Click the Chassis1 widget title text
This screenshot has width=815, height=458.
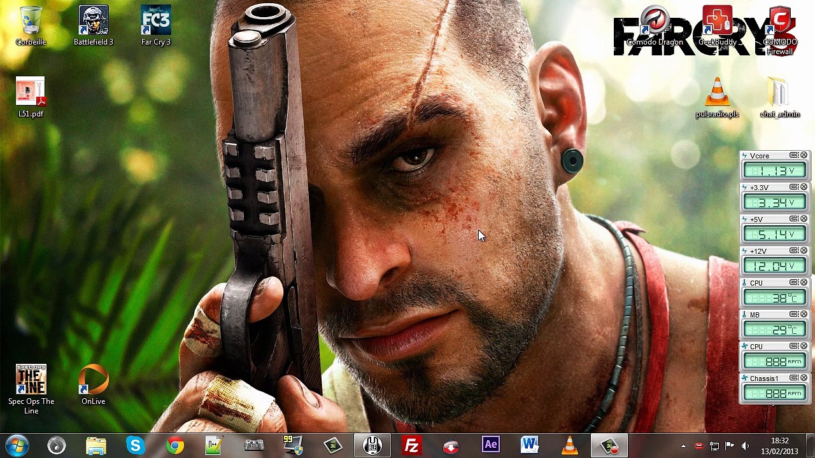[764, 378]
